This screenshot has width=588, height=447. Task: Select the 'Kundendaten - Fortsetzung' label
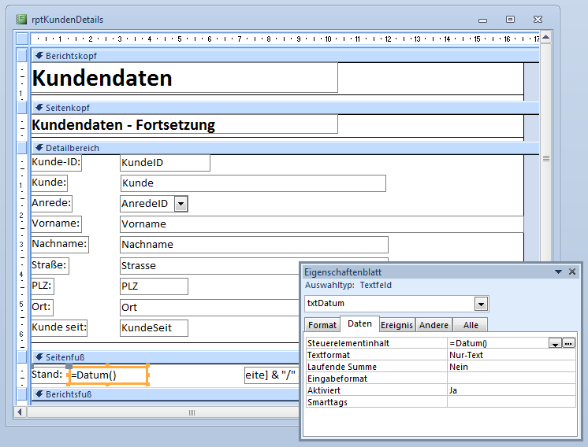[x=184, y=124]
